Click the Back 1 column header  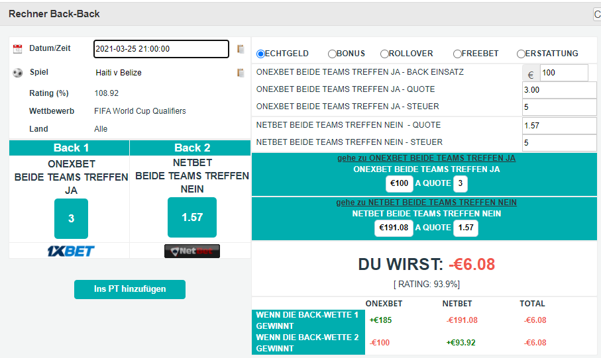point(70,148)
